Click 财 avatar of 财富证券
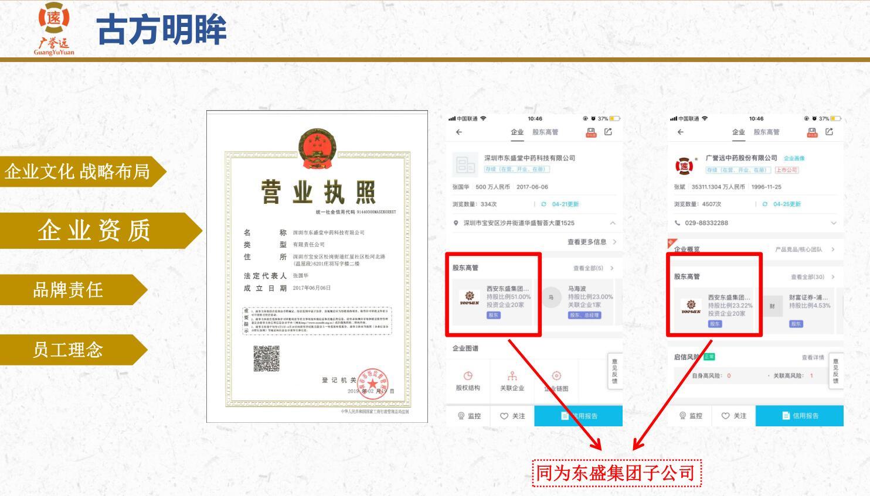The image size is (870, 496). coord(773,306)
